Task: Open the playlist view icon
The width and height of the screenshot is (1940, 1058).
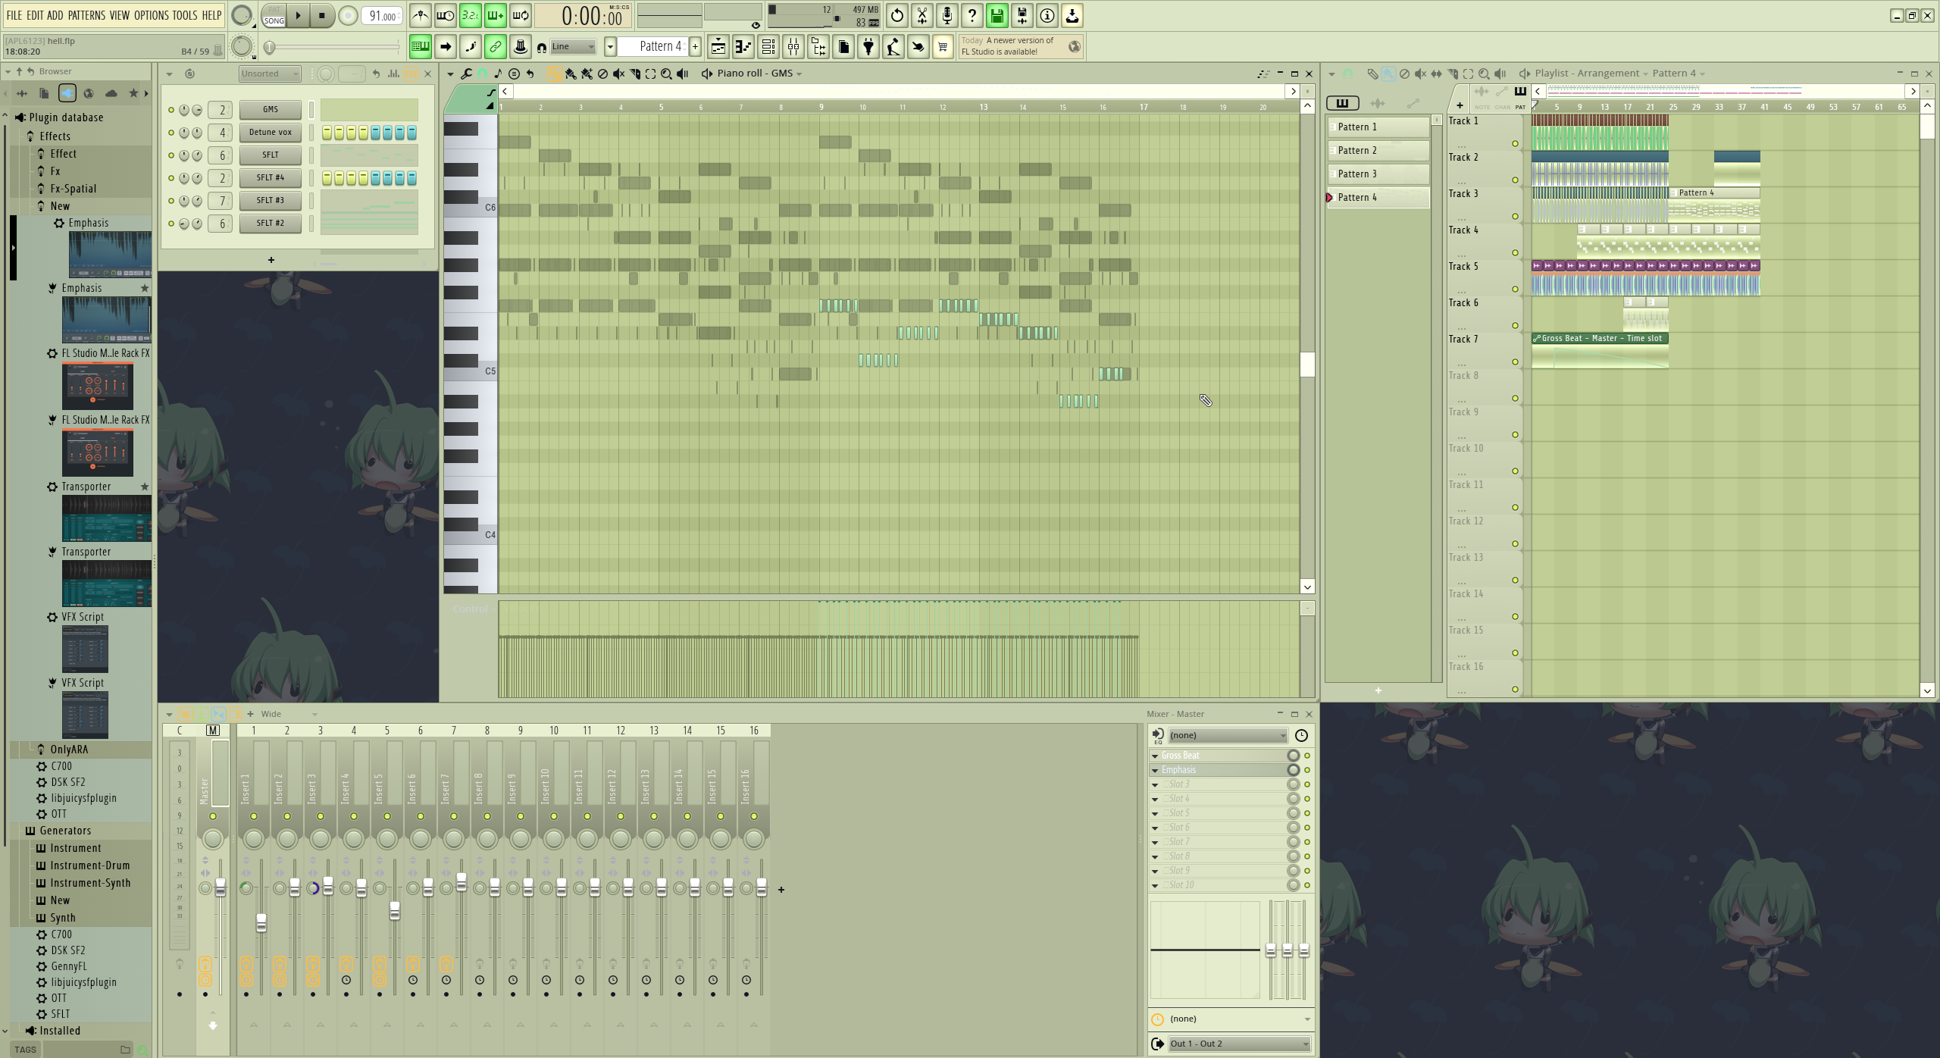Action: pyautogui.click(x=718, y=47)
